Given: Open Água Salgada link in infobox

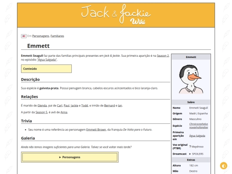Looking at the screenshot, I should [197, 136].
